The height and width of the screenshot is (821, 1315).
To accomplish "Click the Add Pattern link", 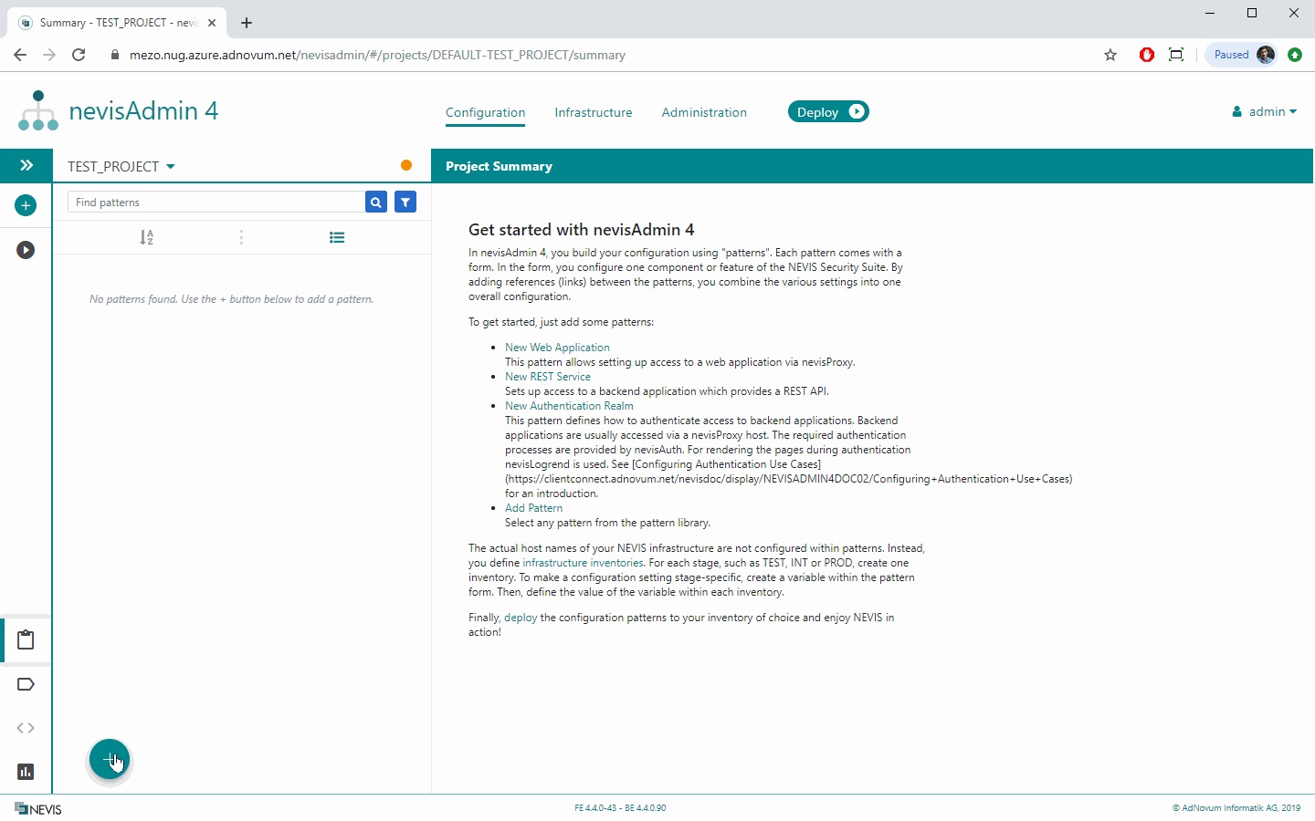I will click(533, 508).
